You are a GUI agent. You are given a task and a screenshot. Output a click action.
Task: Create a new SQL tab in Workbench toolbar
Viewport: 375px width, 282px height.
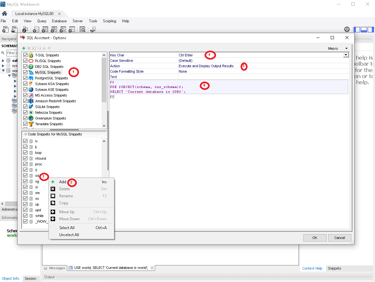tap(5, 29)
